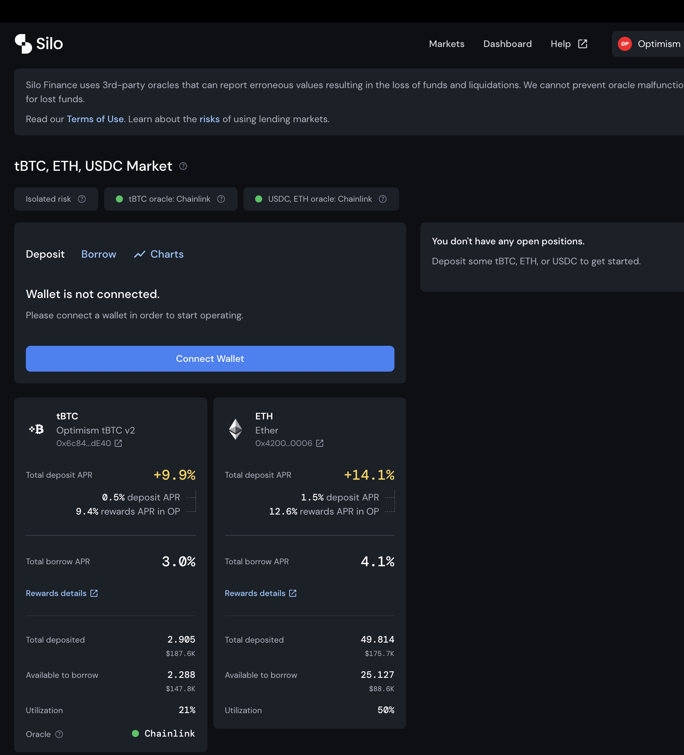The height and width of the screenshot is (755, 684).
Task: Click the ETH total deposited value 49.814
Action: click(x=377, y=639)
